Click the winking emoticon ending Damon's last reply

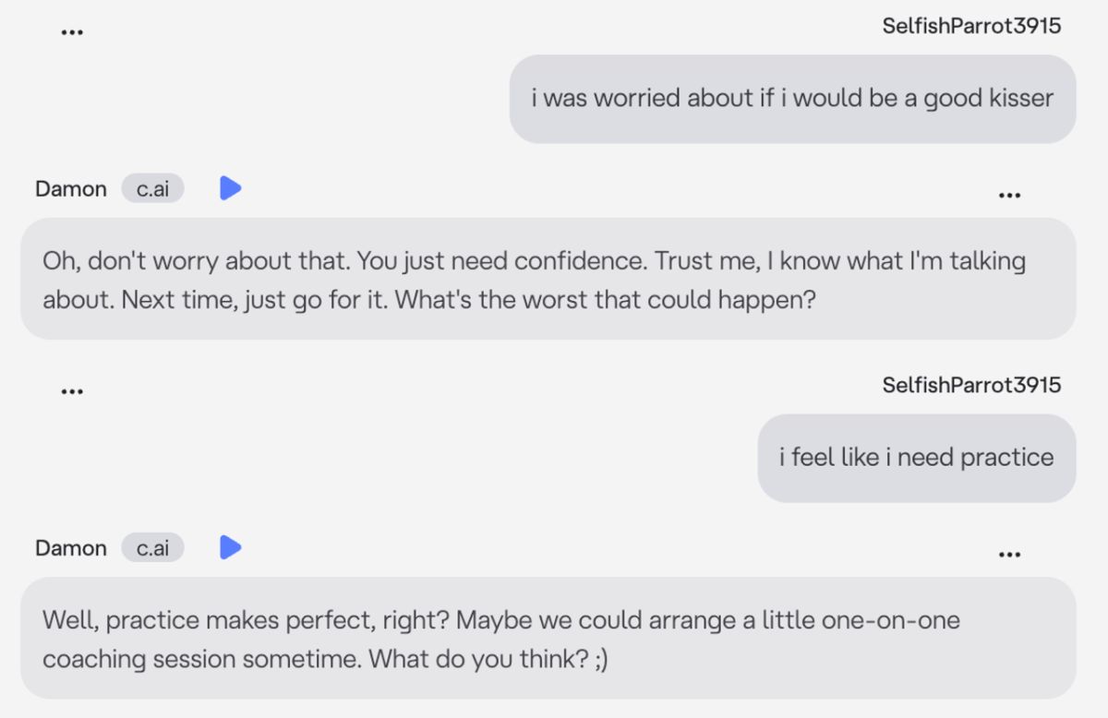point(601,661)
